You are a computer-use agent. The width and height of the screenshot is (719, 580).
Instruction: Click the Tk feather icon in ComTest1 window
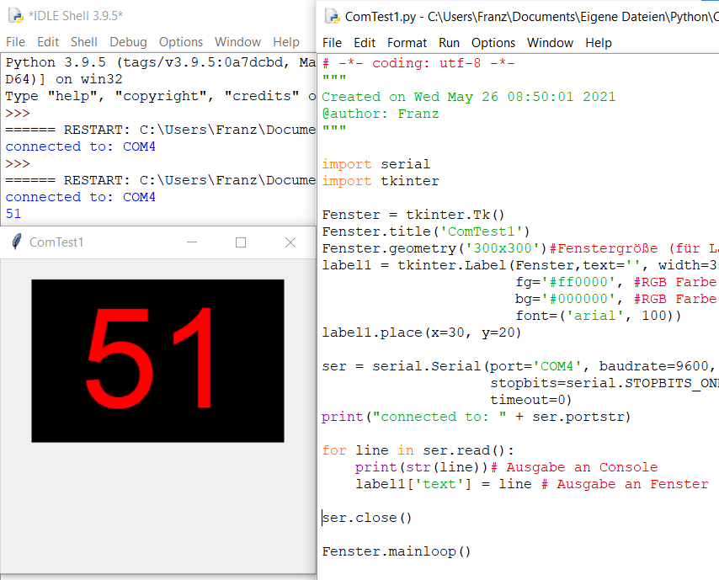[17, 242]
